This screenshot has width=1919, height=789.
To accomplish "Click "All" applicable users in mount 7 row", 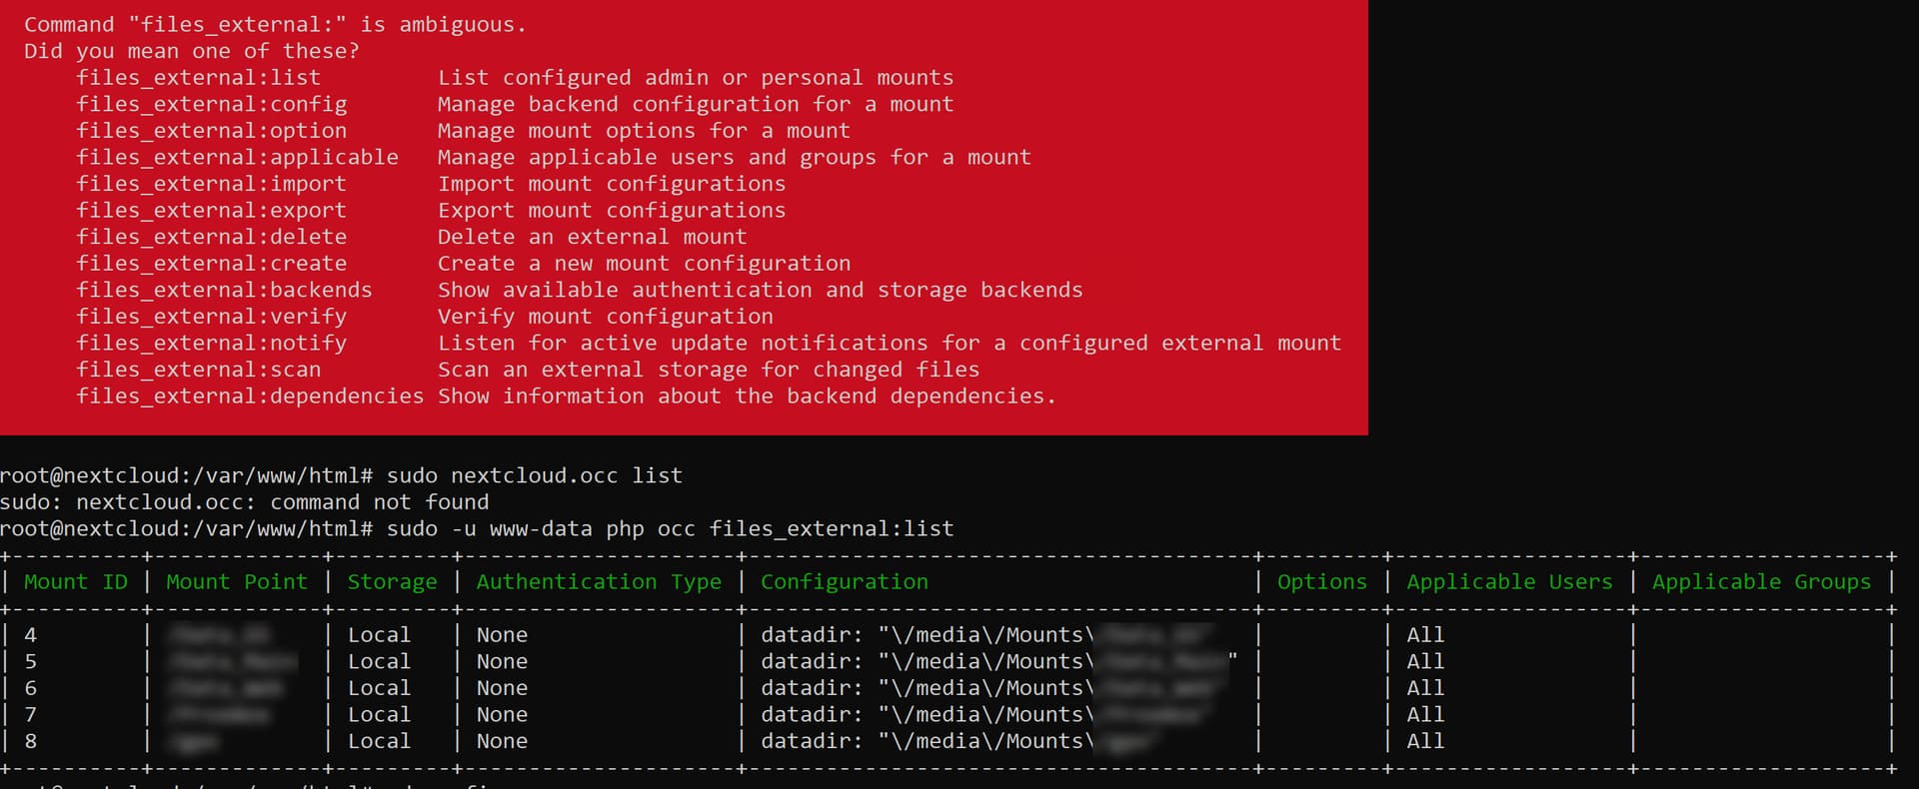I will point(1425,715).
